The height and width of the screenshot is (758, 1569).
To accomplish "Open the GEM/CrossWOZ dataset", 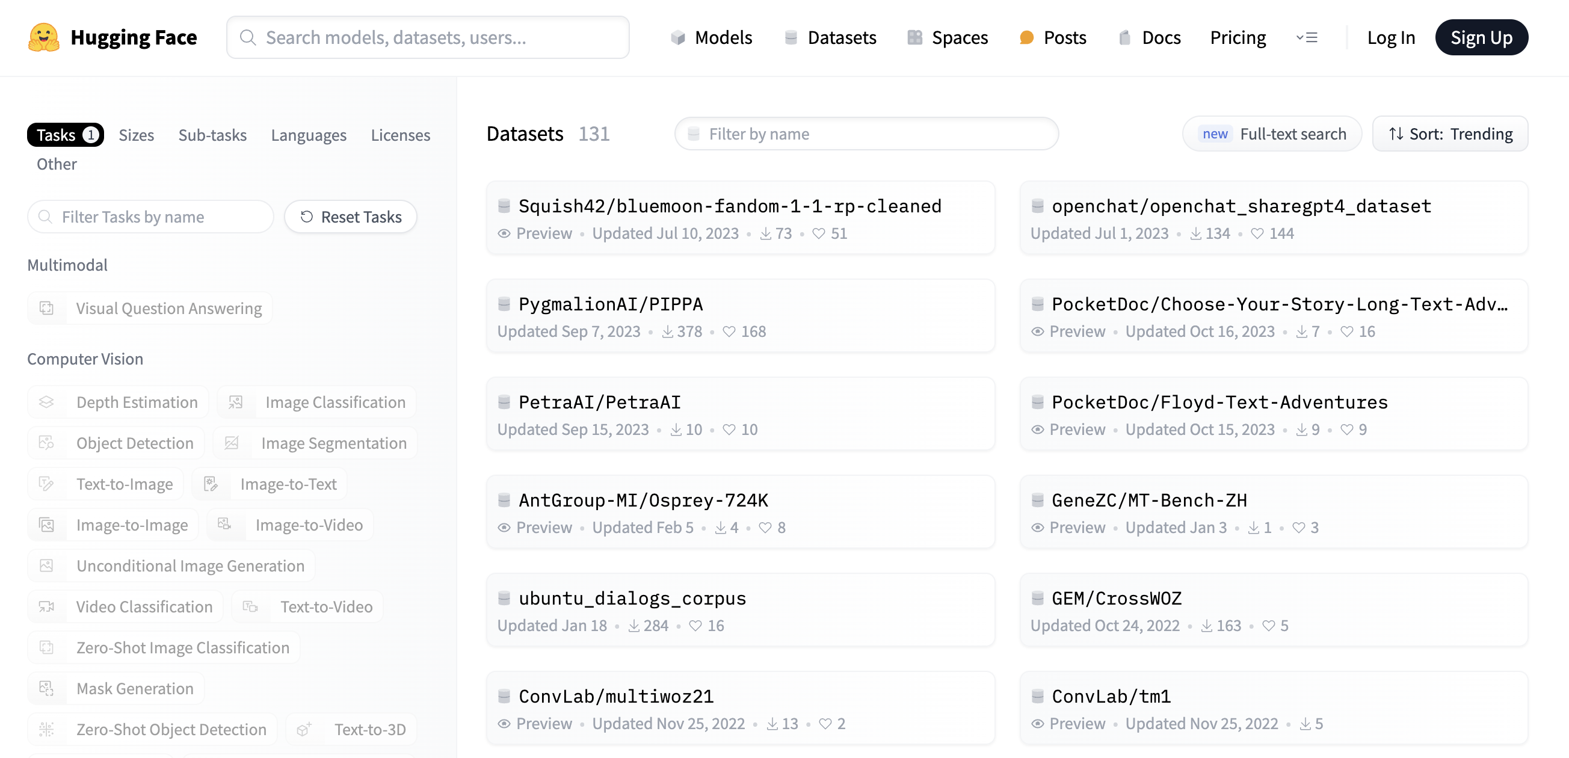I will pos(1274,609).
